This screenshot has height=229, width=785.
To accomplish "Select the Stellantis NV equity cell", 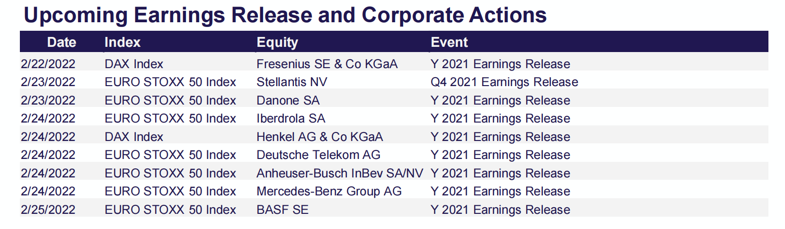I will (291, 82).
